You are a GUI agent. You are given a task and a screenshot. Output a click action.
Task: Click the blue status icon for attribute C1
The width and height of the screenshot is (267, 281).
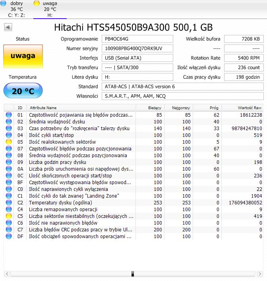click(9, 196)
